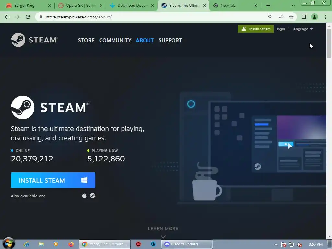Click the LEARN MORE text
The image size is (332, 249).
163,228
